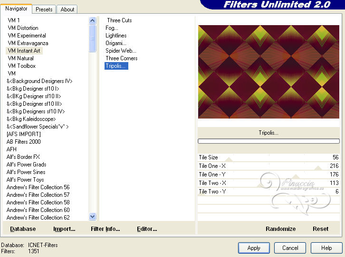Select [AFS IMPORT] category
Screen dimensions: 345x257
click(24, 134)
